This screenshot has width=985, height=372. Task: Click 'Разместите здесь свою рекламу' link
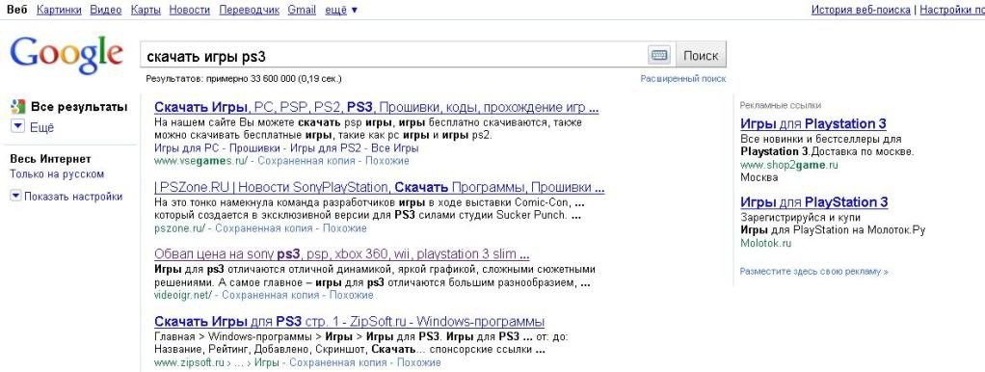pyautogui.click(x=814, y=272)
